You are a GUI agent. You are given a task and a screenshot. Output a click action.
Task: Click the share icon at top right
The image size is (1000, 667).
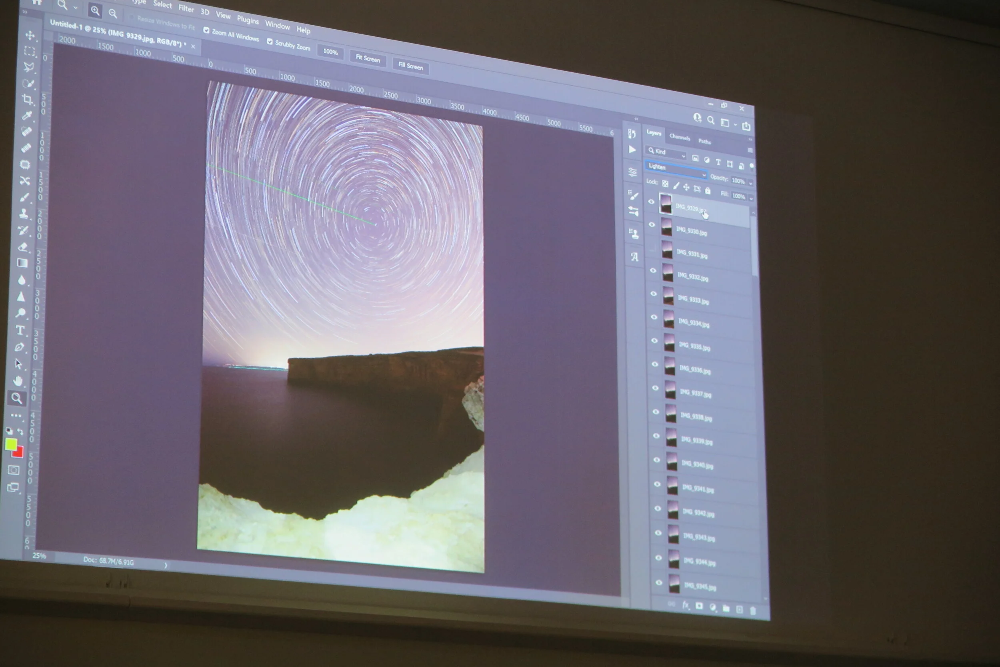[x=746, y=126]
